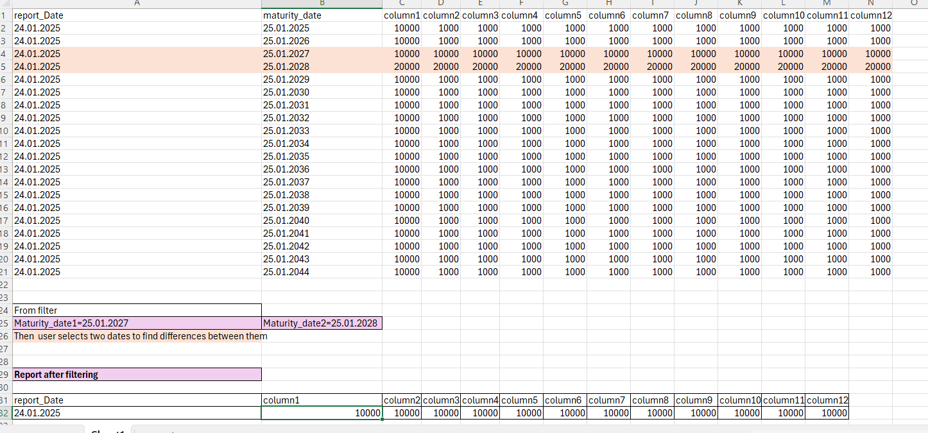This screenshot has width=928, height=433.
Task: Select the column N header
Action: (870, 3)
